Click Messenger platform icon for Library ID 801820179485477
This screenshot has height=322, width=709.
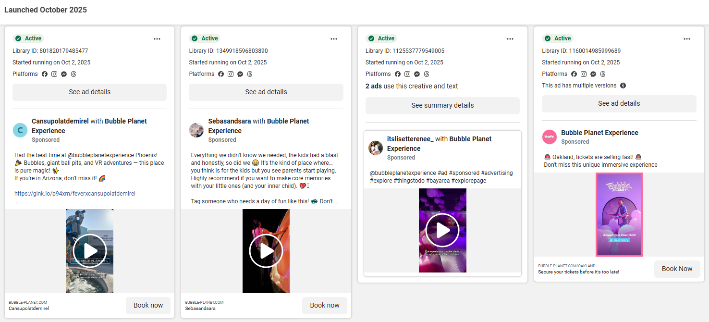64,74
